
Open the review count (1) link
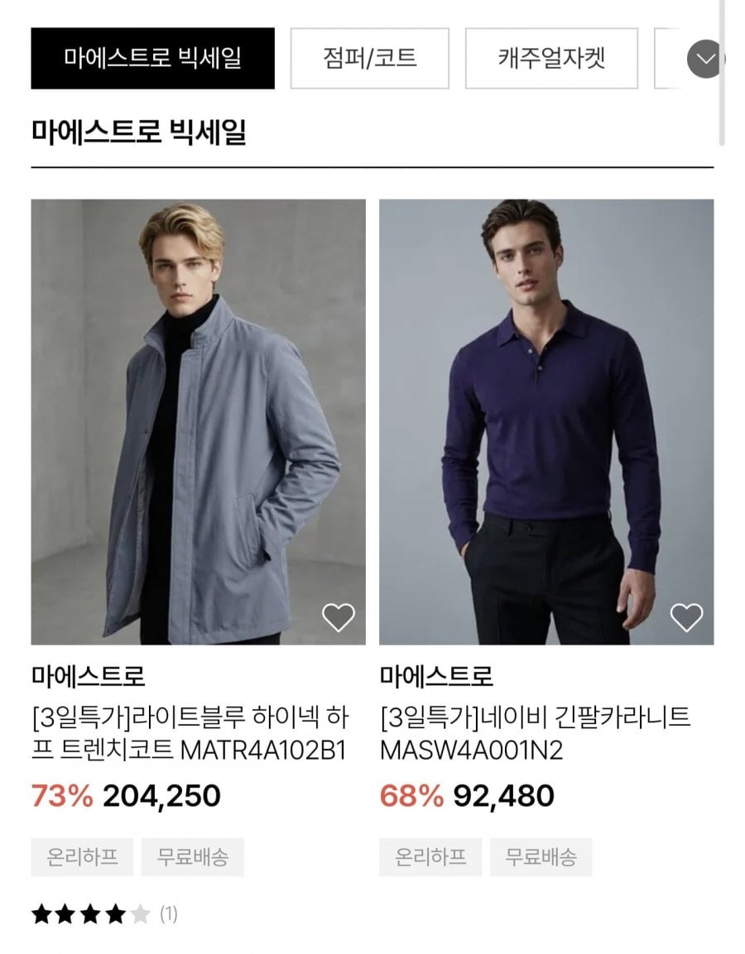click(x=168, y=914)
